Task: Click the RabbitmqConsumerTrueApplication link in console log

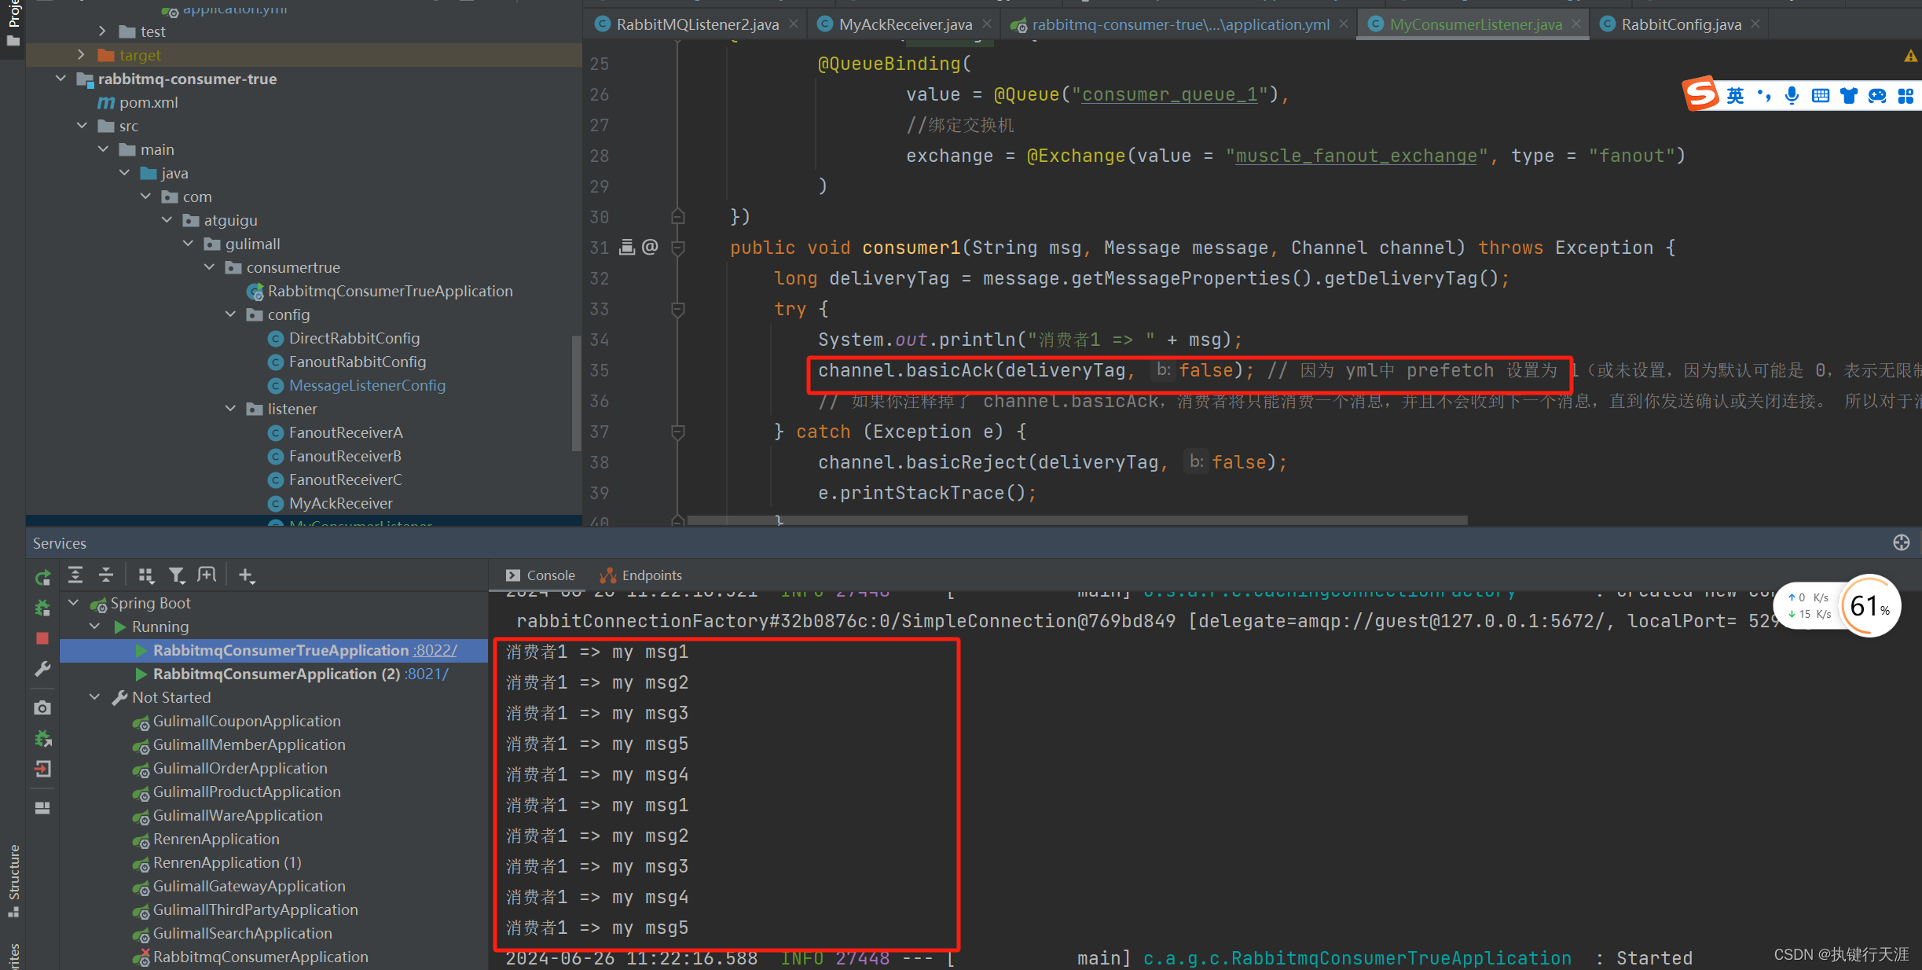Action: pyautogui.click(x=1357, y=958)
